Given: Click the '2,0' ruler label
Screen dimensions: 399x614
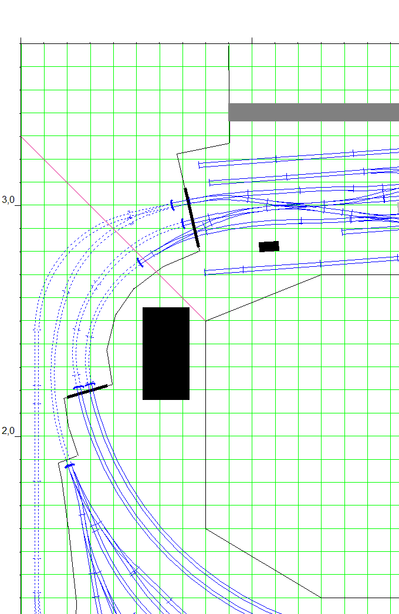Looking at the screenshot, I should click(x=8, y=431).
